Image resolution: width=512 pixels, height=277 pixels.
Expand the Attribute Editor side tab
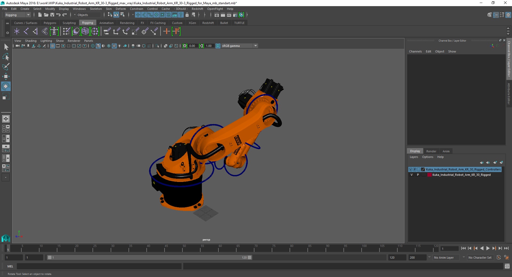509,94
